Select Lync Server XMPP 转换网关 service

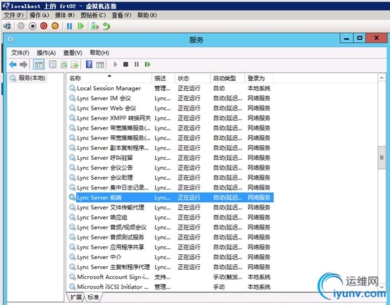click(170, 118)
